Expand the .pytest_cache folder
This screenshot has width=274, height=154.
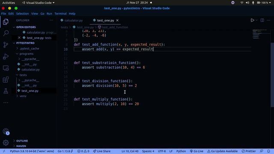tap(30, 48)
